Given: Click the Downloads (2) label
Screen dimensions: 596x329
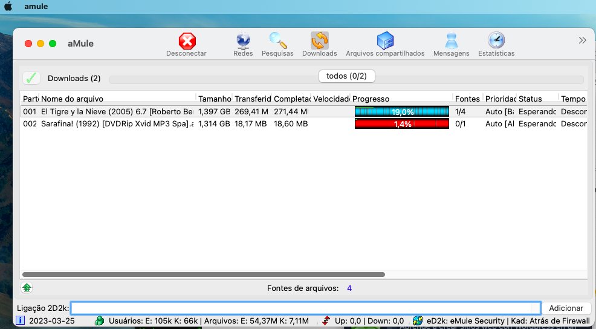Looking at the screenshot, I should (74, 79).
